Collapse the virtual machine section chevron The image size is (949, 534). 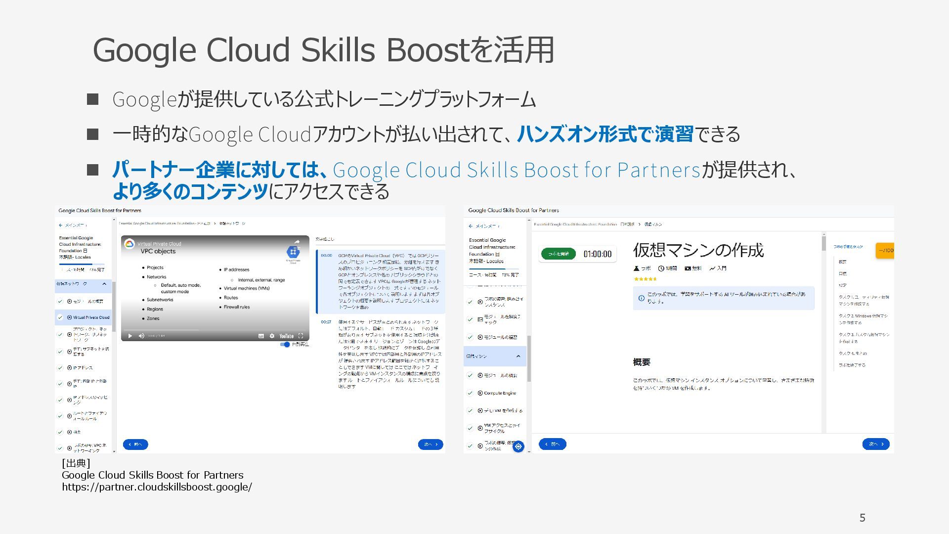[518, 356]
